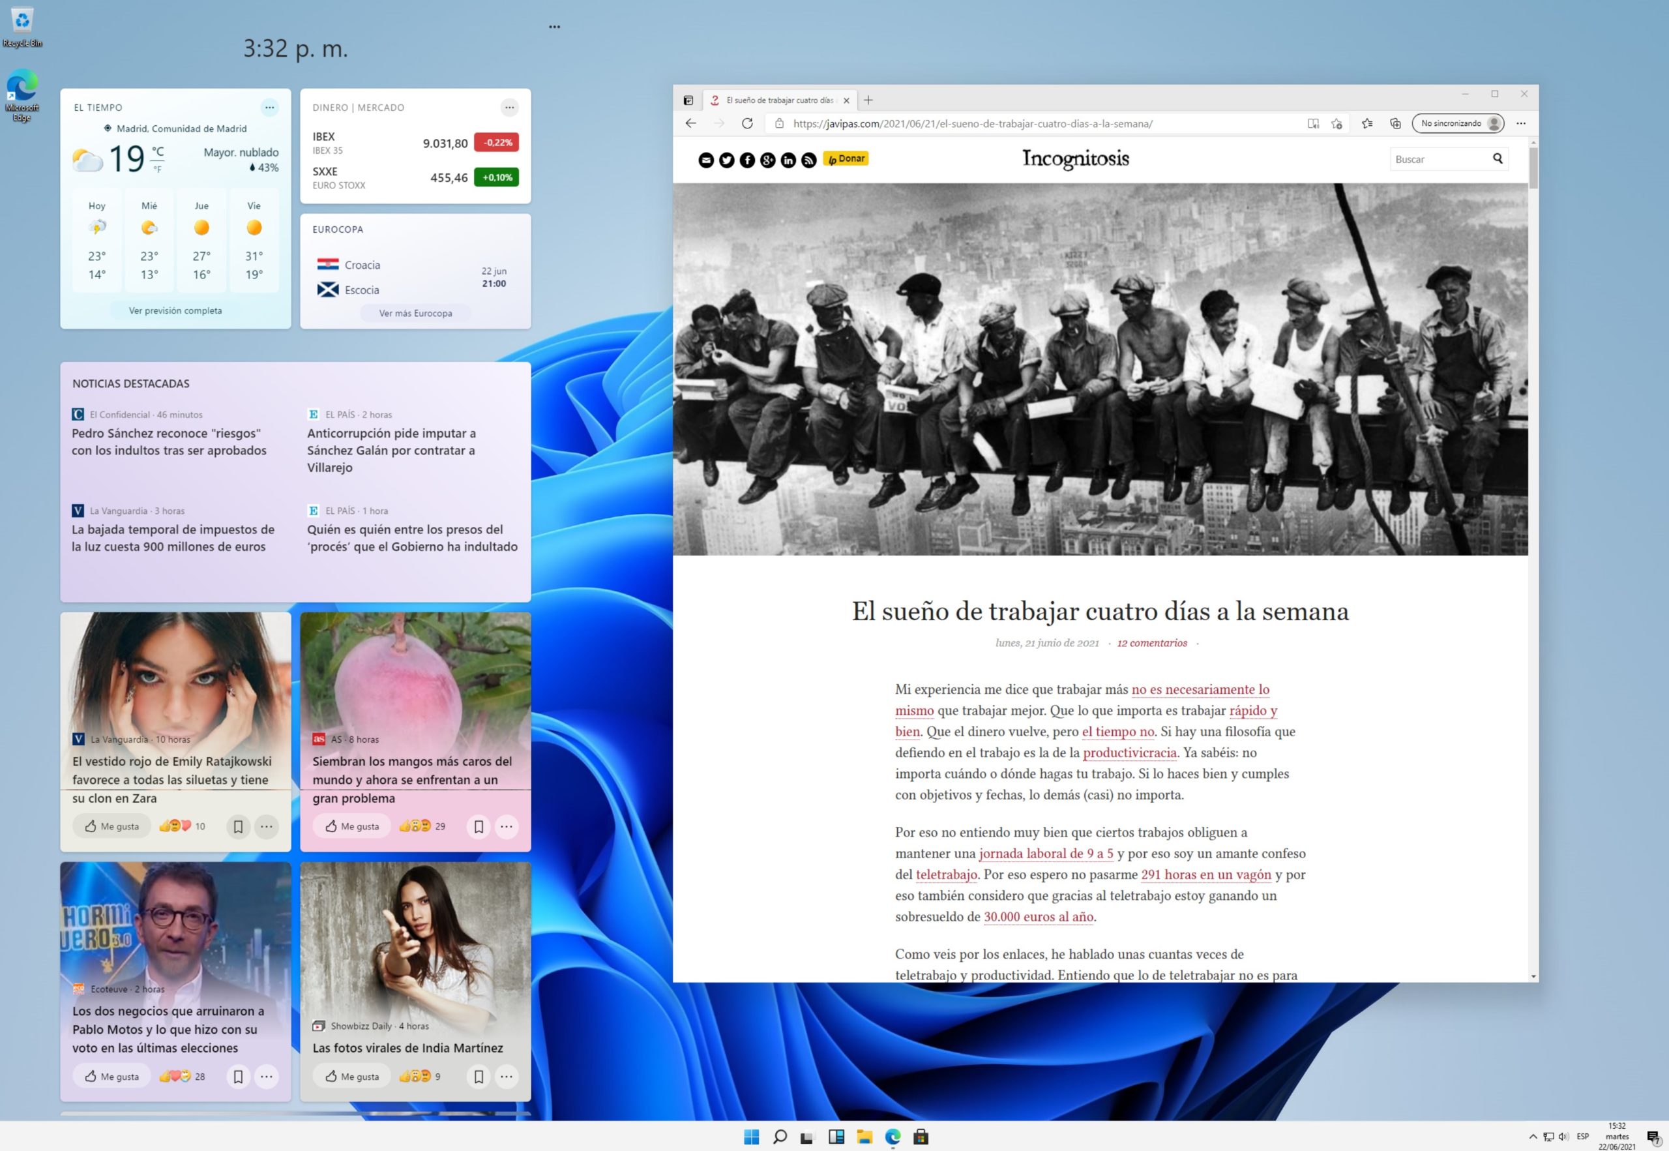This screenshot has width=1669, height=1151.
Task: Toggle Me gusta on Pablo Motos story
Action: pos(111,1076)
